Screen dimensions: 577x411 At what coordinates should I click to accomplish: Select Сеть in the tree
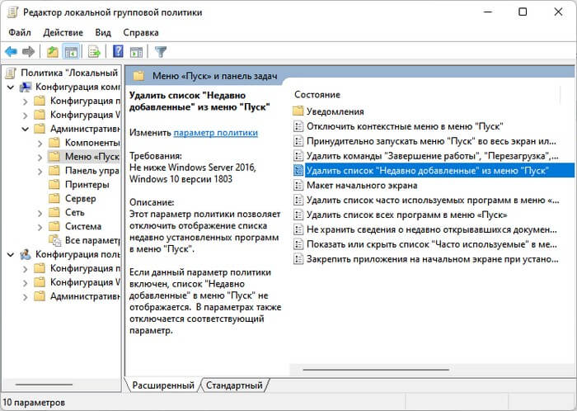pos(75,212)
